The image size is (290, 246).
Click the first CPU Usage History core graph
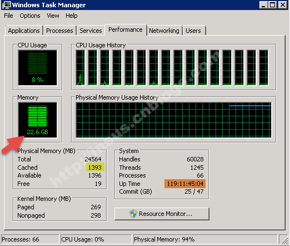pyautogui.click(x=81, y=68)
